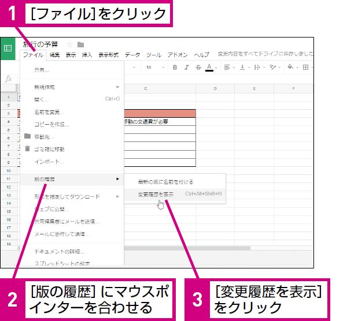
Task: Select 開く... menu item
Action: click(x=72, y=99)
